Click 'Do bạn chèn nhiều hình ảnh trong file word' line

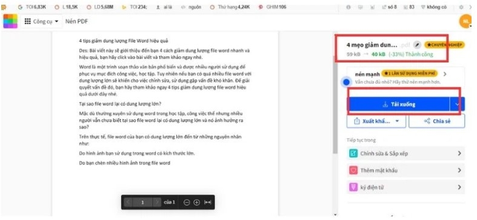124,163
